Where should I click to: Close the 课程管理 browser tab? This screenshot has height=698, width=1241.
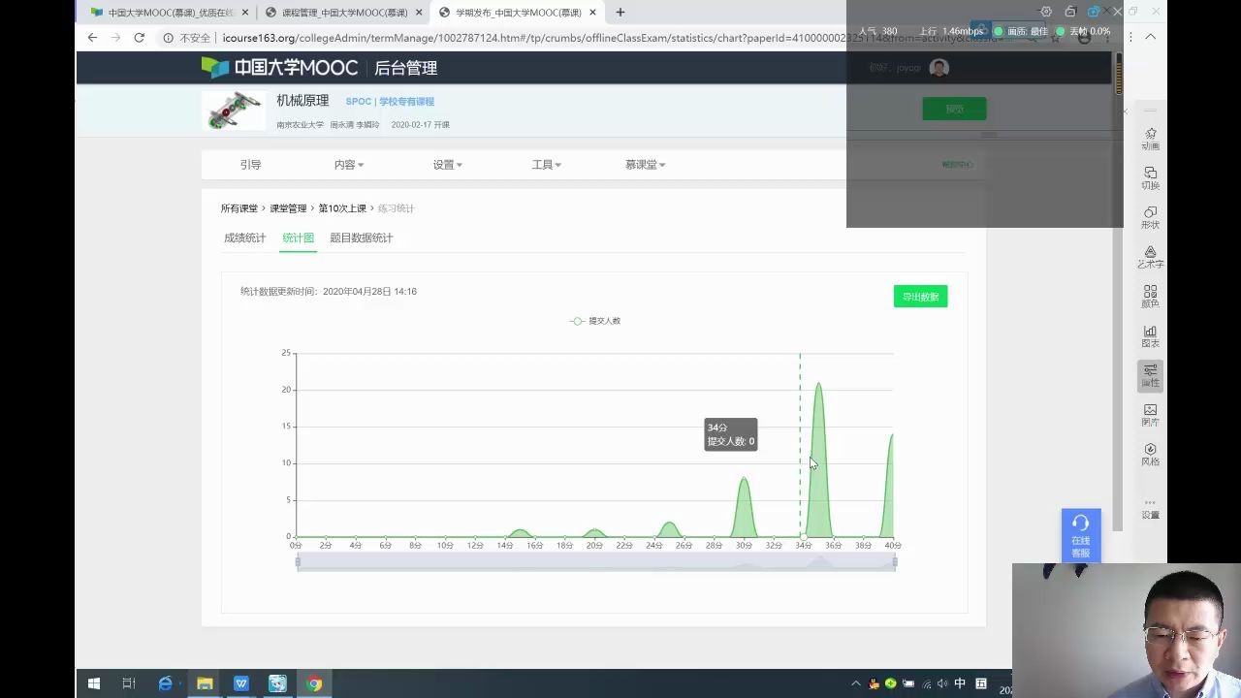click(x=419, y=13)
